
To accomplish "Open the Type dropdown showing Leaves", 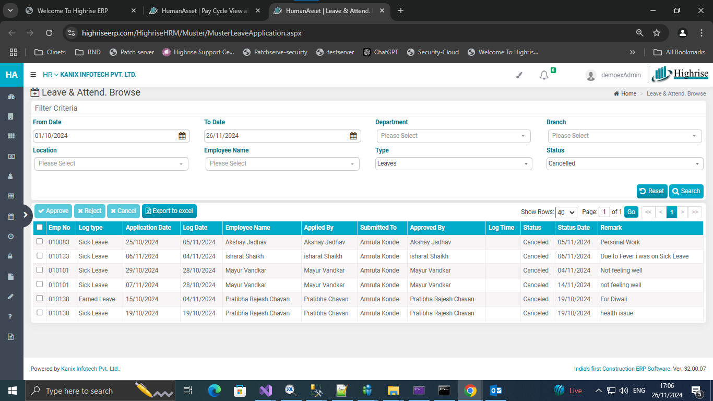I will point(454,163).
